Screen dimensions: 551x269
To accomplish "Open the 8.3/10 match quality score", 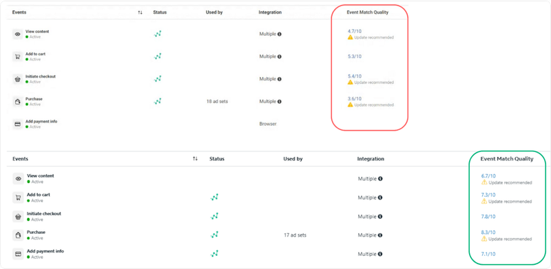I will coord(488,233).
